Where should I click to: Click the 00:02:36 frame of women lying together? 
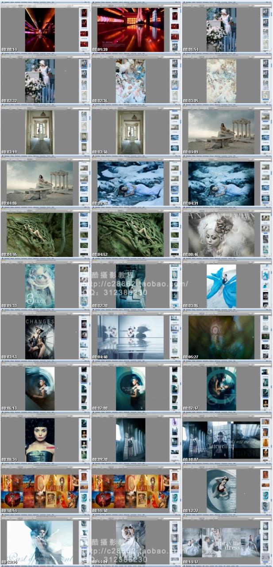(131, 81)
